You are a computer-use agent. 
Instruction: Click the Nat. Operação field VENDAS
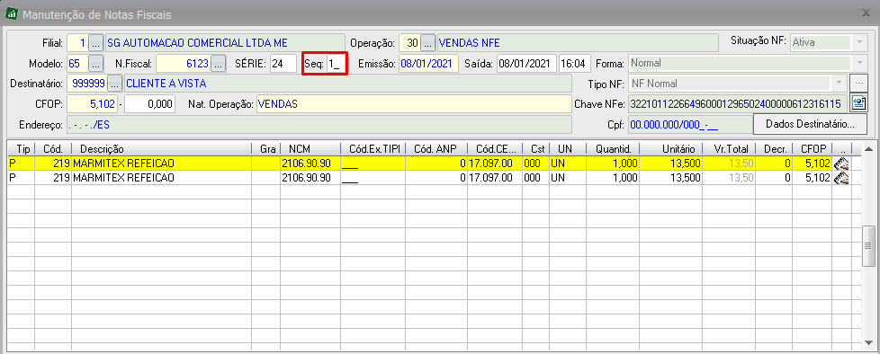tap(414, 103)
